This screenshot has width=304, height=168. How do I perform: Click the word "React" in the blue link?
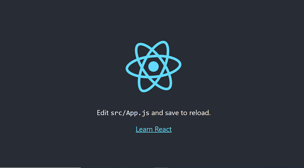[x=163, y=129]
